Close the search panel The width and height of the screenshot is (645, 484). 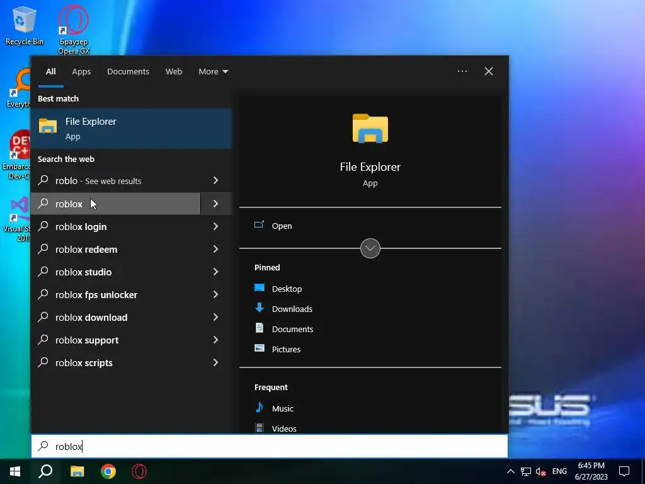pos(488,71)
